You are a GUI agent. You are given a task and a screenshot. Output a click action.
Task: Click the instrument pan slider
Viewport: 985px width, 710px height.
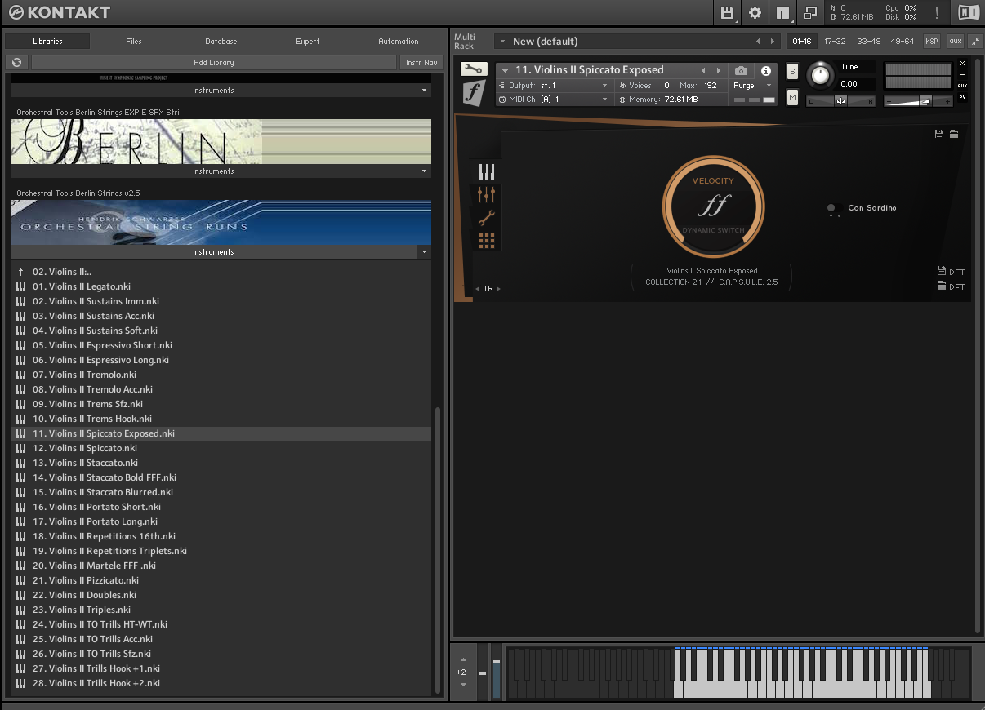click(x=840, y=101)
